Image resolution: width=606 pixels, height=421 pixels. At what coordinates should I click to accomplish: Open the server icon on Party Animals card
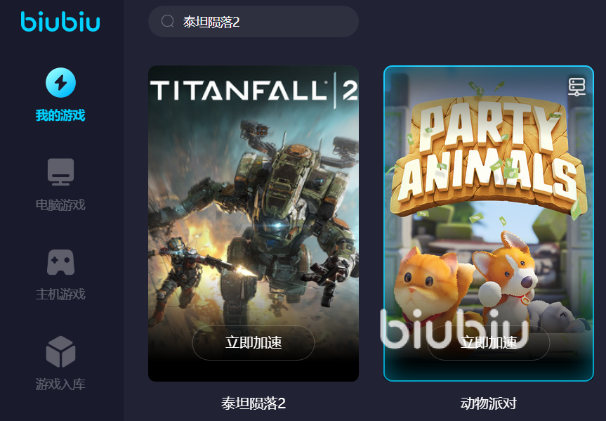coord(577,86)
